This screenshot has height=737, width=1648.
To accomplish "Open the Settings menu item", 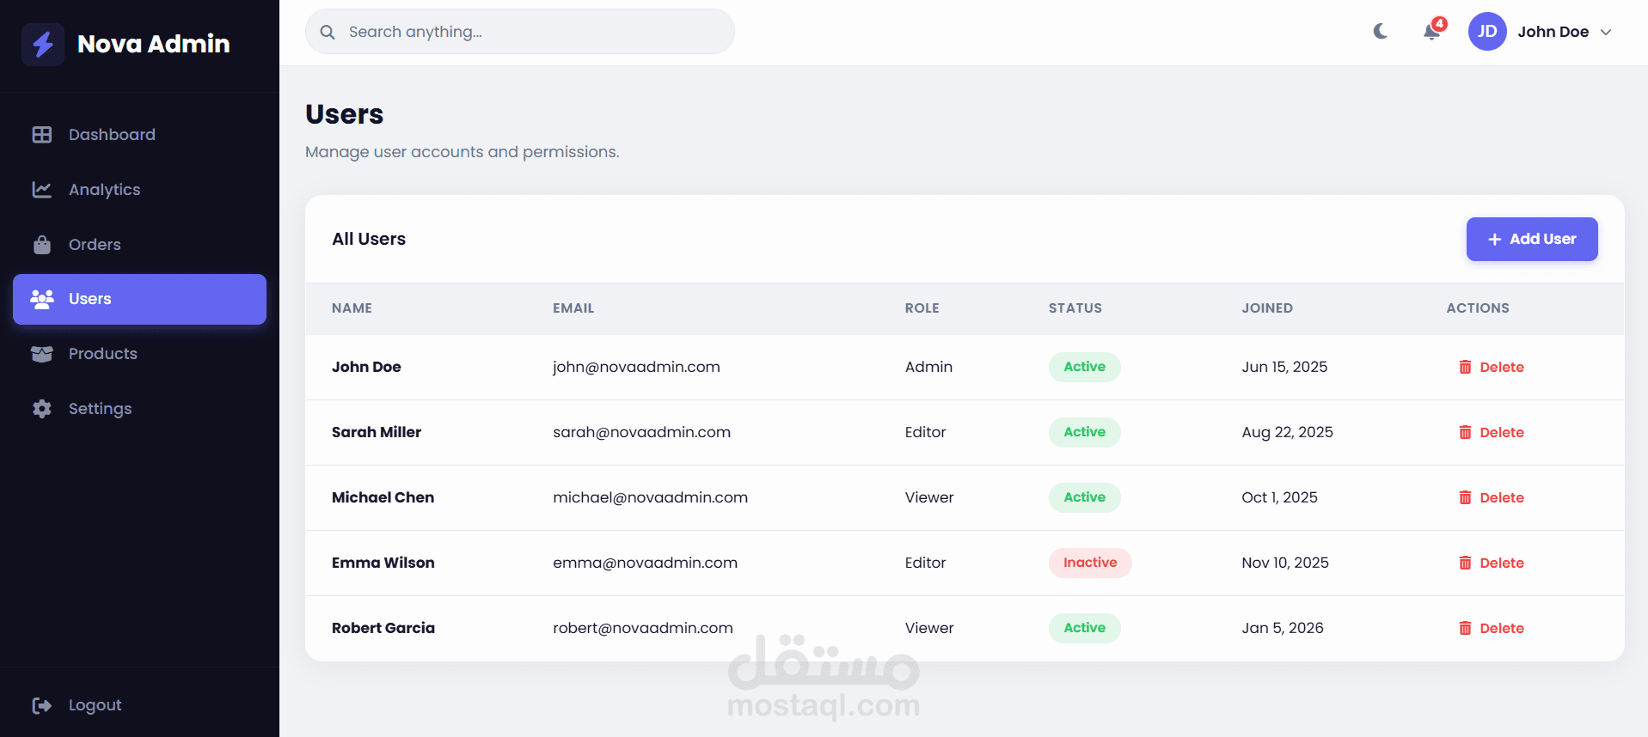I will [139, 409].
